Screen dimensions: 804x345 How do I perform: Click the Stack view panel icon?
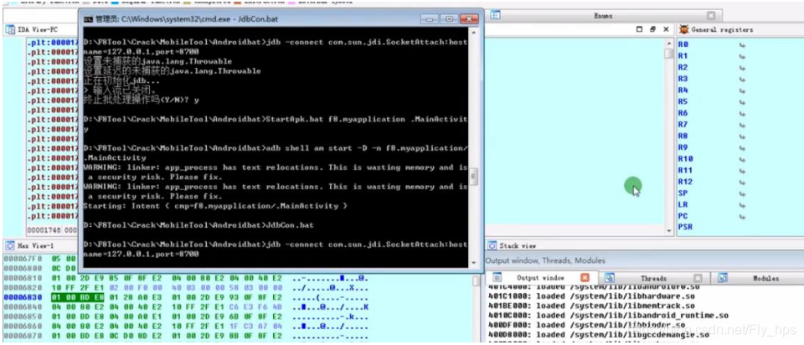click(492, 245)
